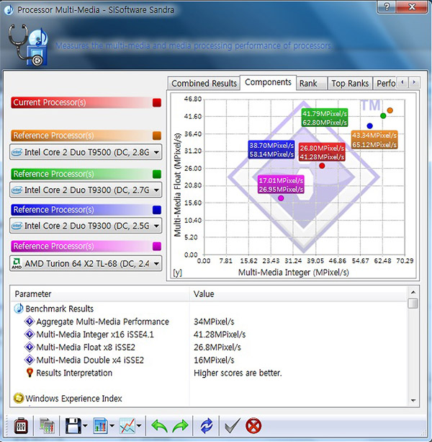Open the Top Ranks tab
Screen dimensions: 432x442
[350, 84]
